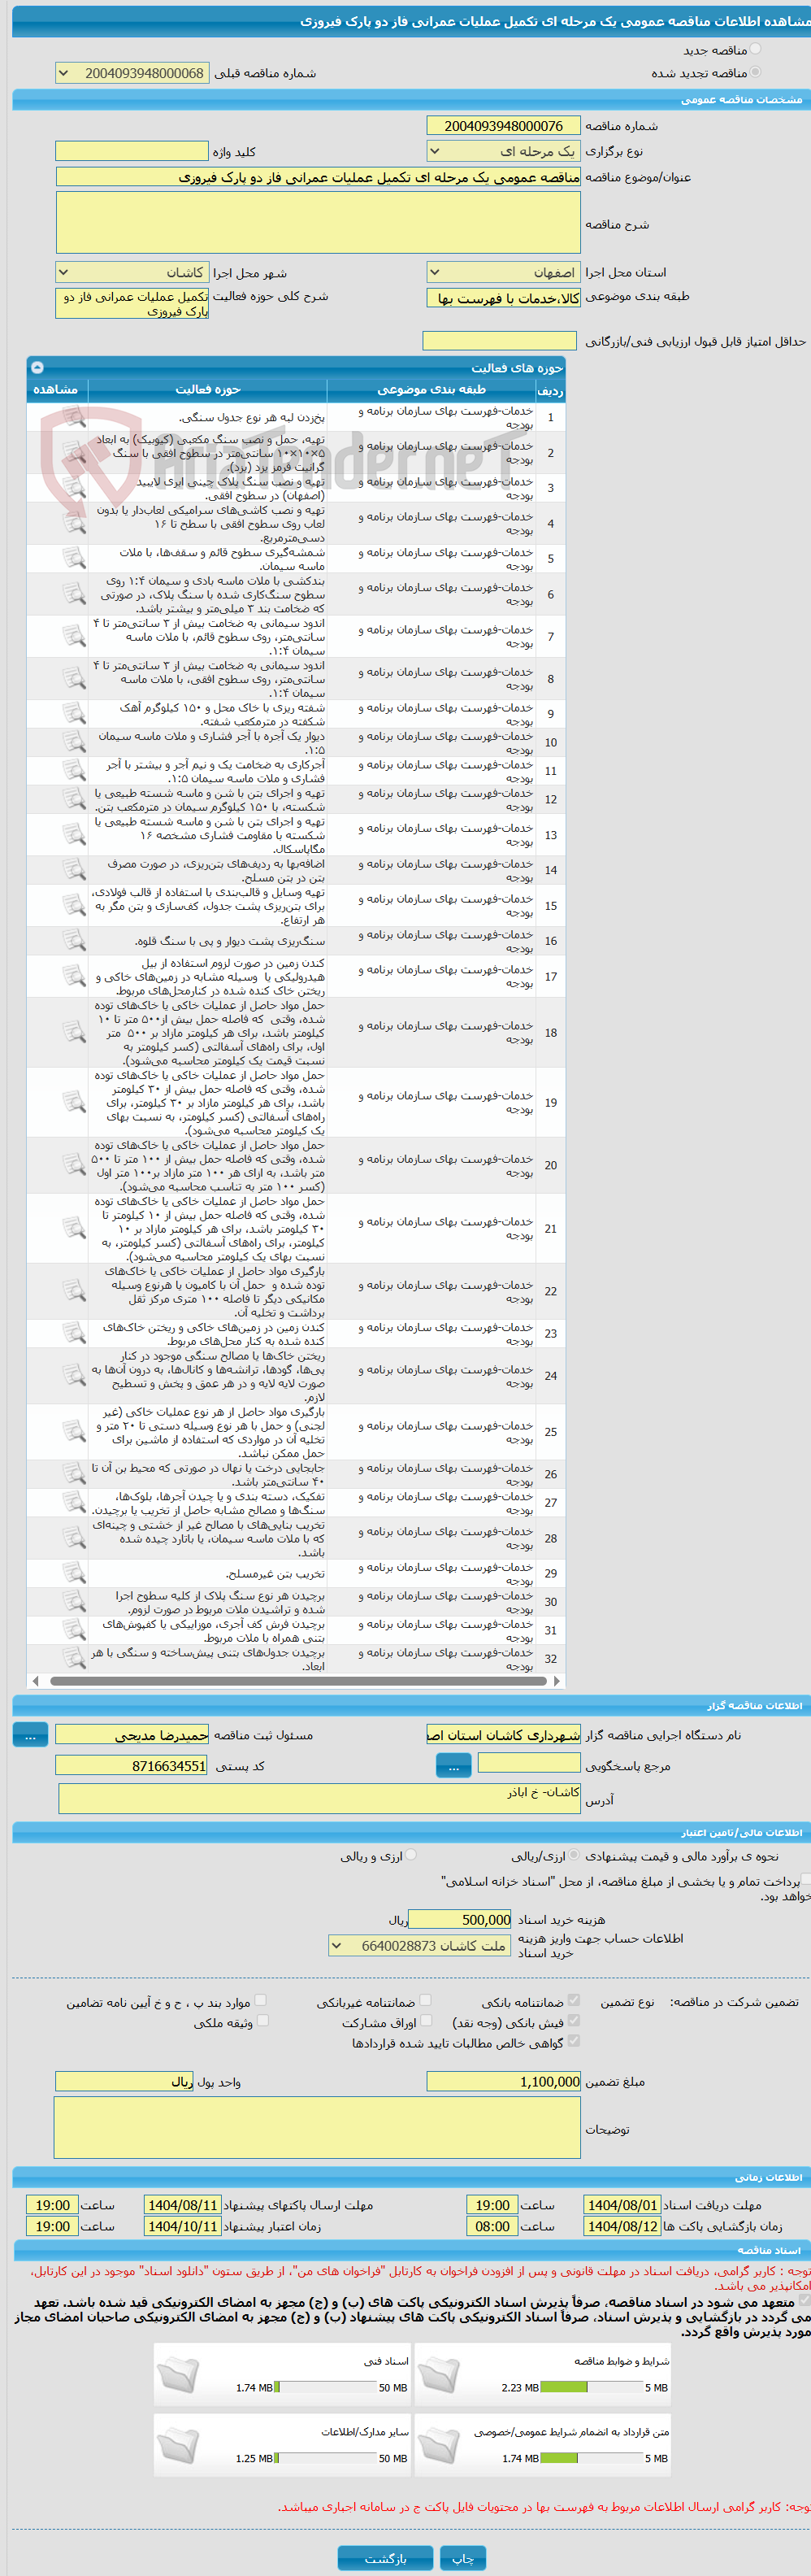Click the کلید واژه input field
The width and height of the screenshot is (811, 2576).
[132, 151]
